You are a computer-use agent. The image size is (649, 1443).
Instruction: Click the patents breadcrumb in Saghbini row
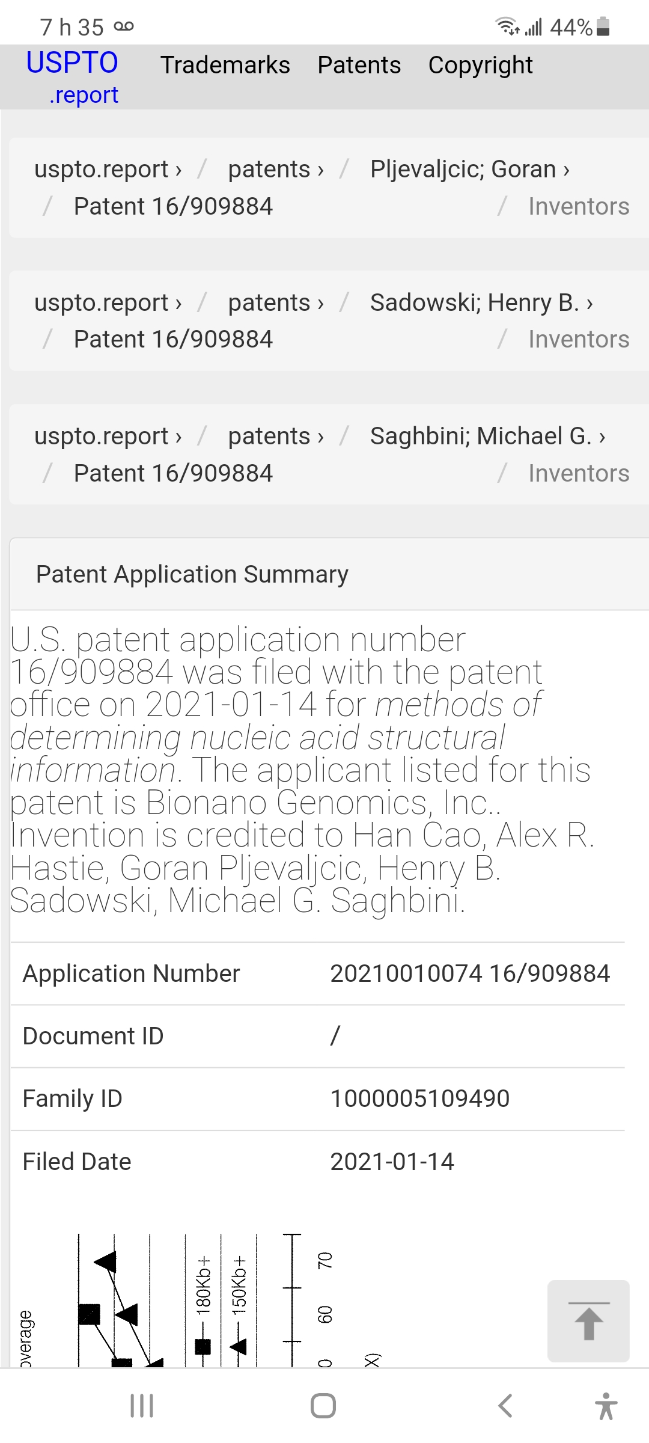coord(275,436)
